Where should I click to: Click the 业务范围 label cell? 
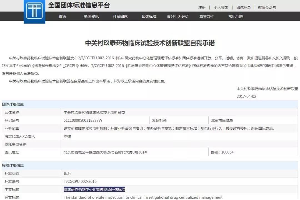(x=31, y=129)
